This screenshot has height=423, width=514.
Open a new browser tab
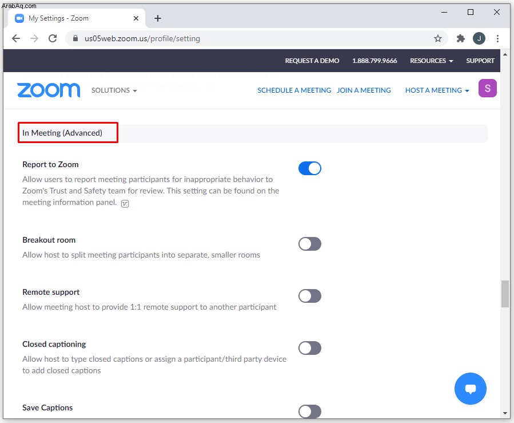click(158, 18)
